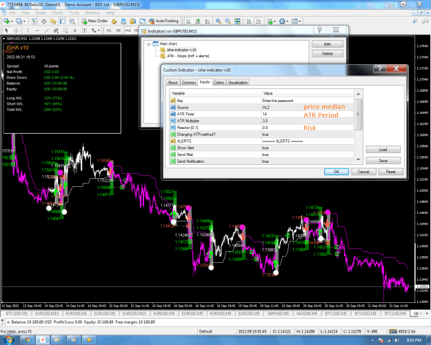This screenshot has width=431, height=345.
Task: Open the chart periods clock icon
Action: pos(282,21)
